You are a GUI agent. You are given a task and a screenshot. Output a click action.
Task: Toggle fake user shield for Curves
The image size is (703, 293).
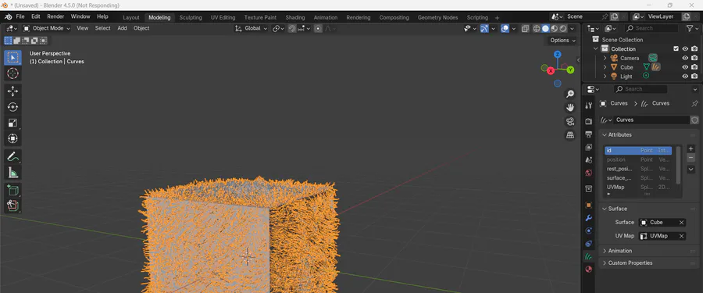[x=694, y=120]
